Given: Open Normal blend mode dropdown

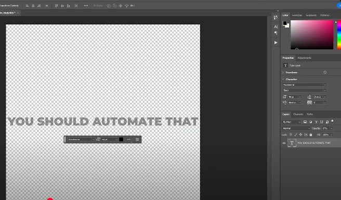Looking at the screenshot, I should [x=296, y=128].
